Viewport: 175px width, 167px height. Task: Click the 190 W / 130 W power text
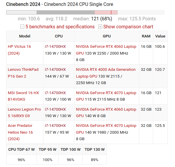click(58, 116)
